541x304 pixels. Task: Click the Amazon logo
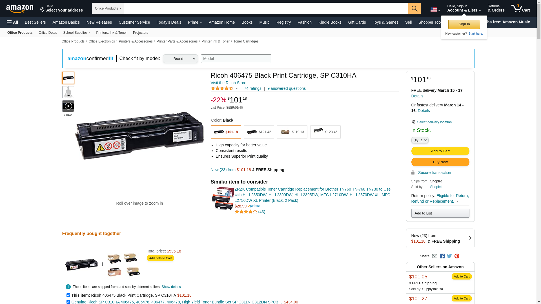(x=20, y=9)
